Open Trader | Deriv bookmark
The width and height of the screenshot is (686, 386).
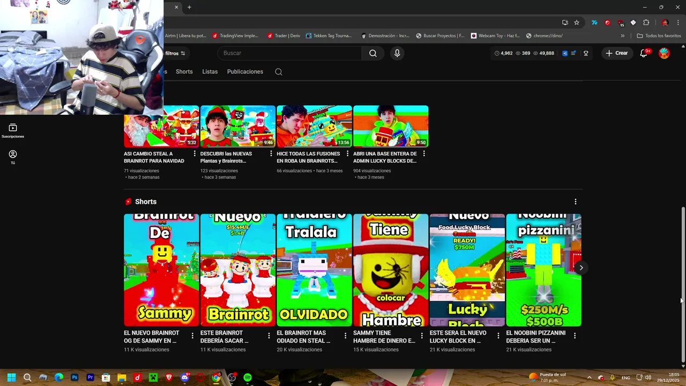[x=284, y=36]
